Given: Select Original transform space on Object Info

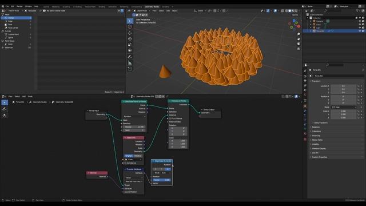Looking at the screenshot, I should click(x=129, y=156).
